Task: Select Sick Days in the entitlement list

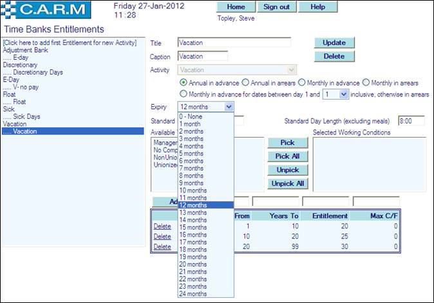Action: (x=26, y=116)
